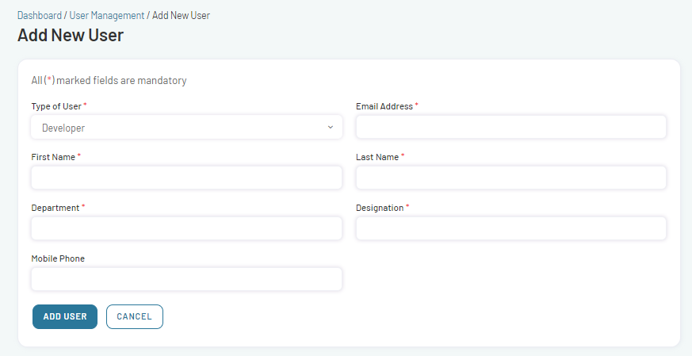Focus the Email Address input field

point(511,127)
